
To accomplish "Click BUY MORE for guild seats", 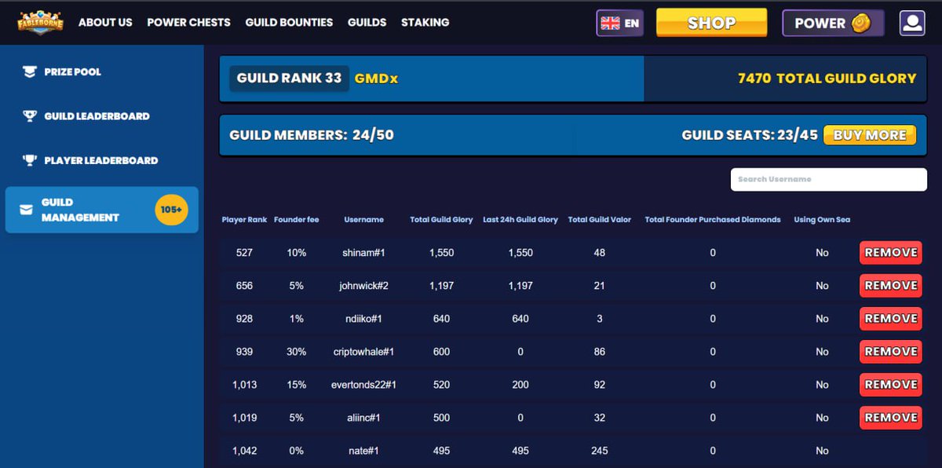I will 869,134.
